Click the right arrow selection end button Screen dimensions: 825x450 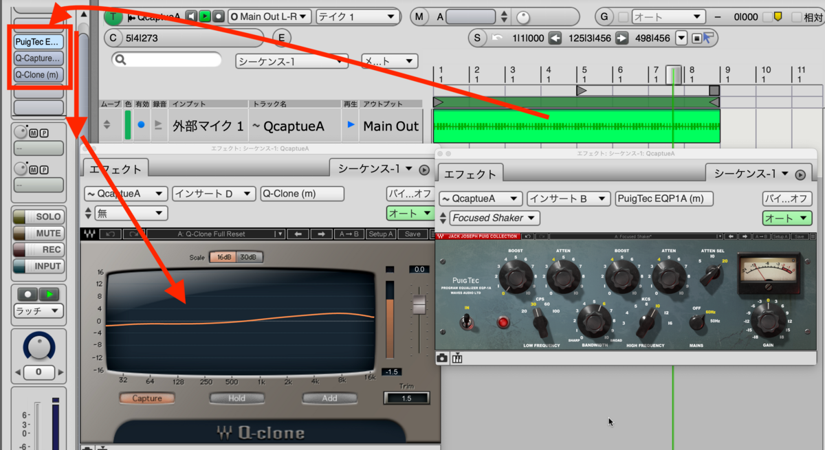pos(621,38)
